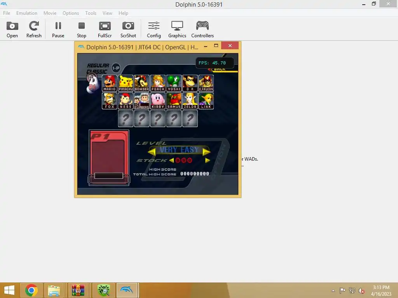
Task: Show hidden tray icons arrow
Action: 333,291
